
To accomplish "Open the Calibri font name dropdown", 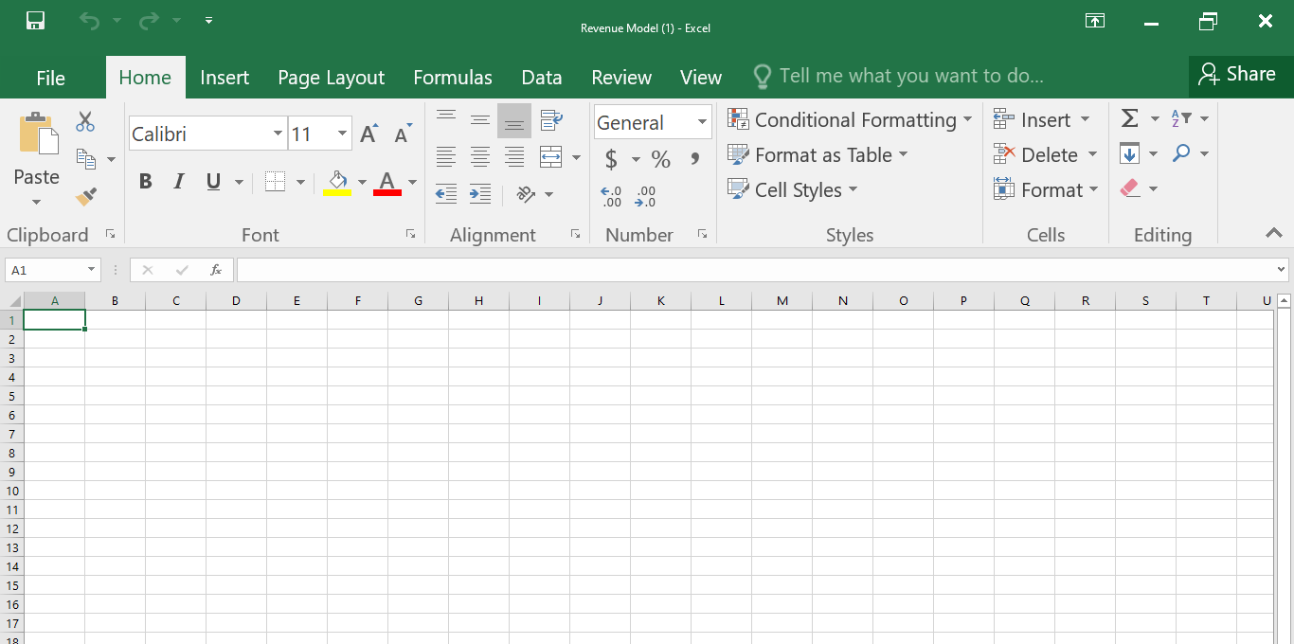I will coord(278,134).
